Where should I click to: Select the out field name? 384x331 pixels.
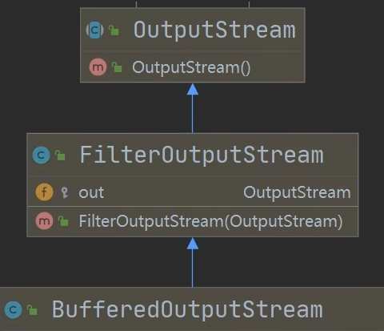[x=91, y=192]
